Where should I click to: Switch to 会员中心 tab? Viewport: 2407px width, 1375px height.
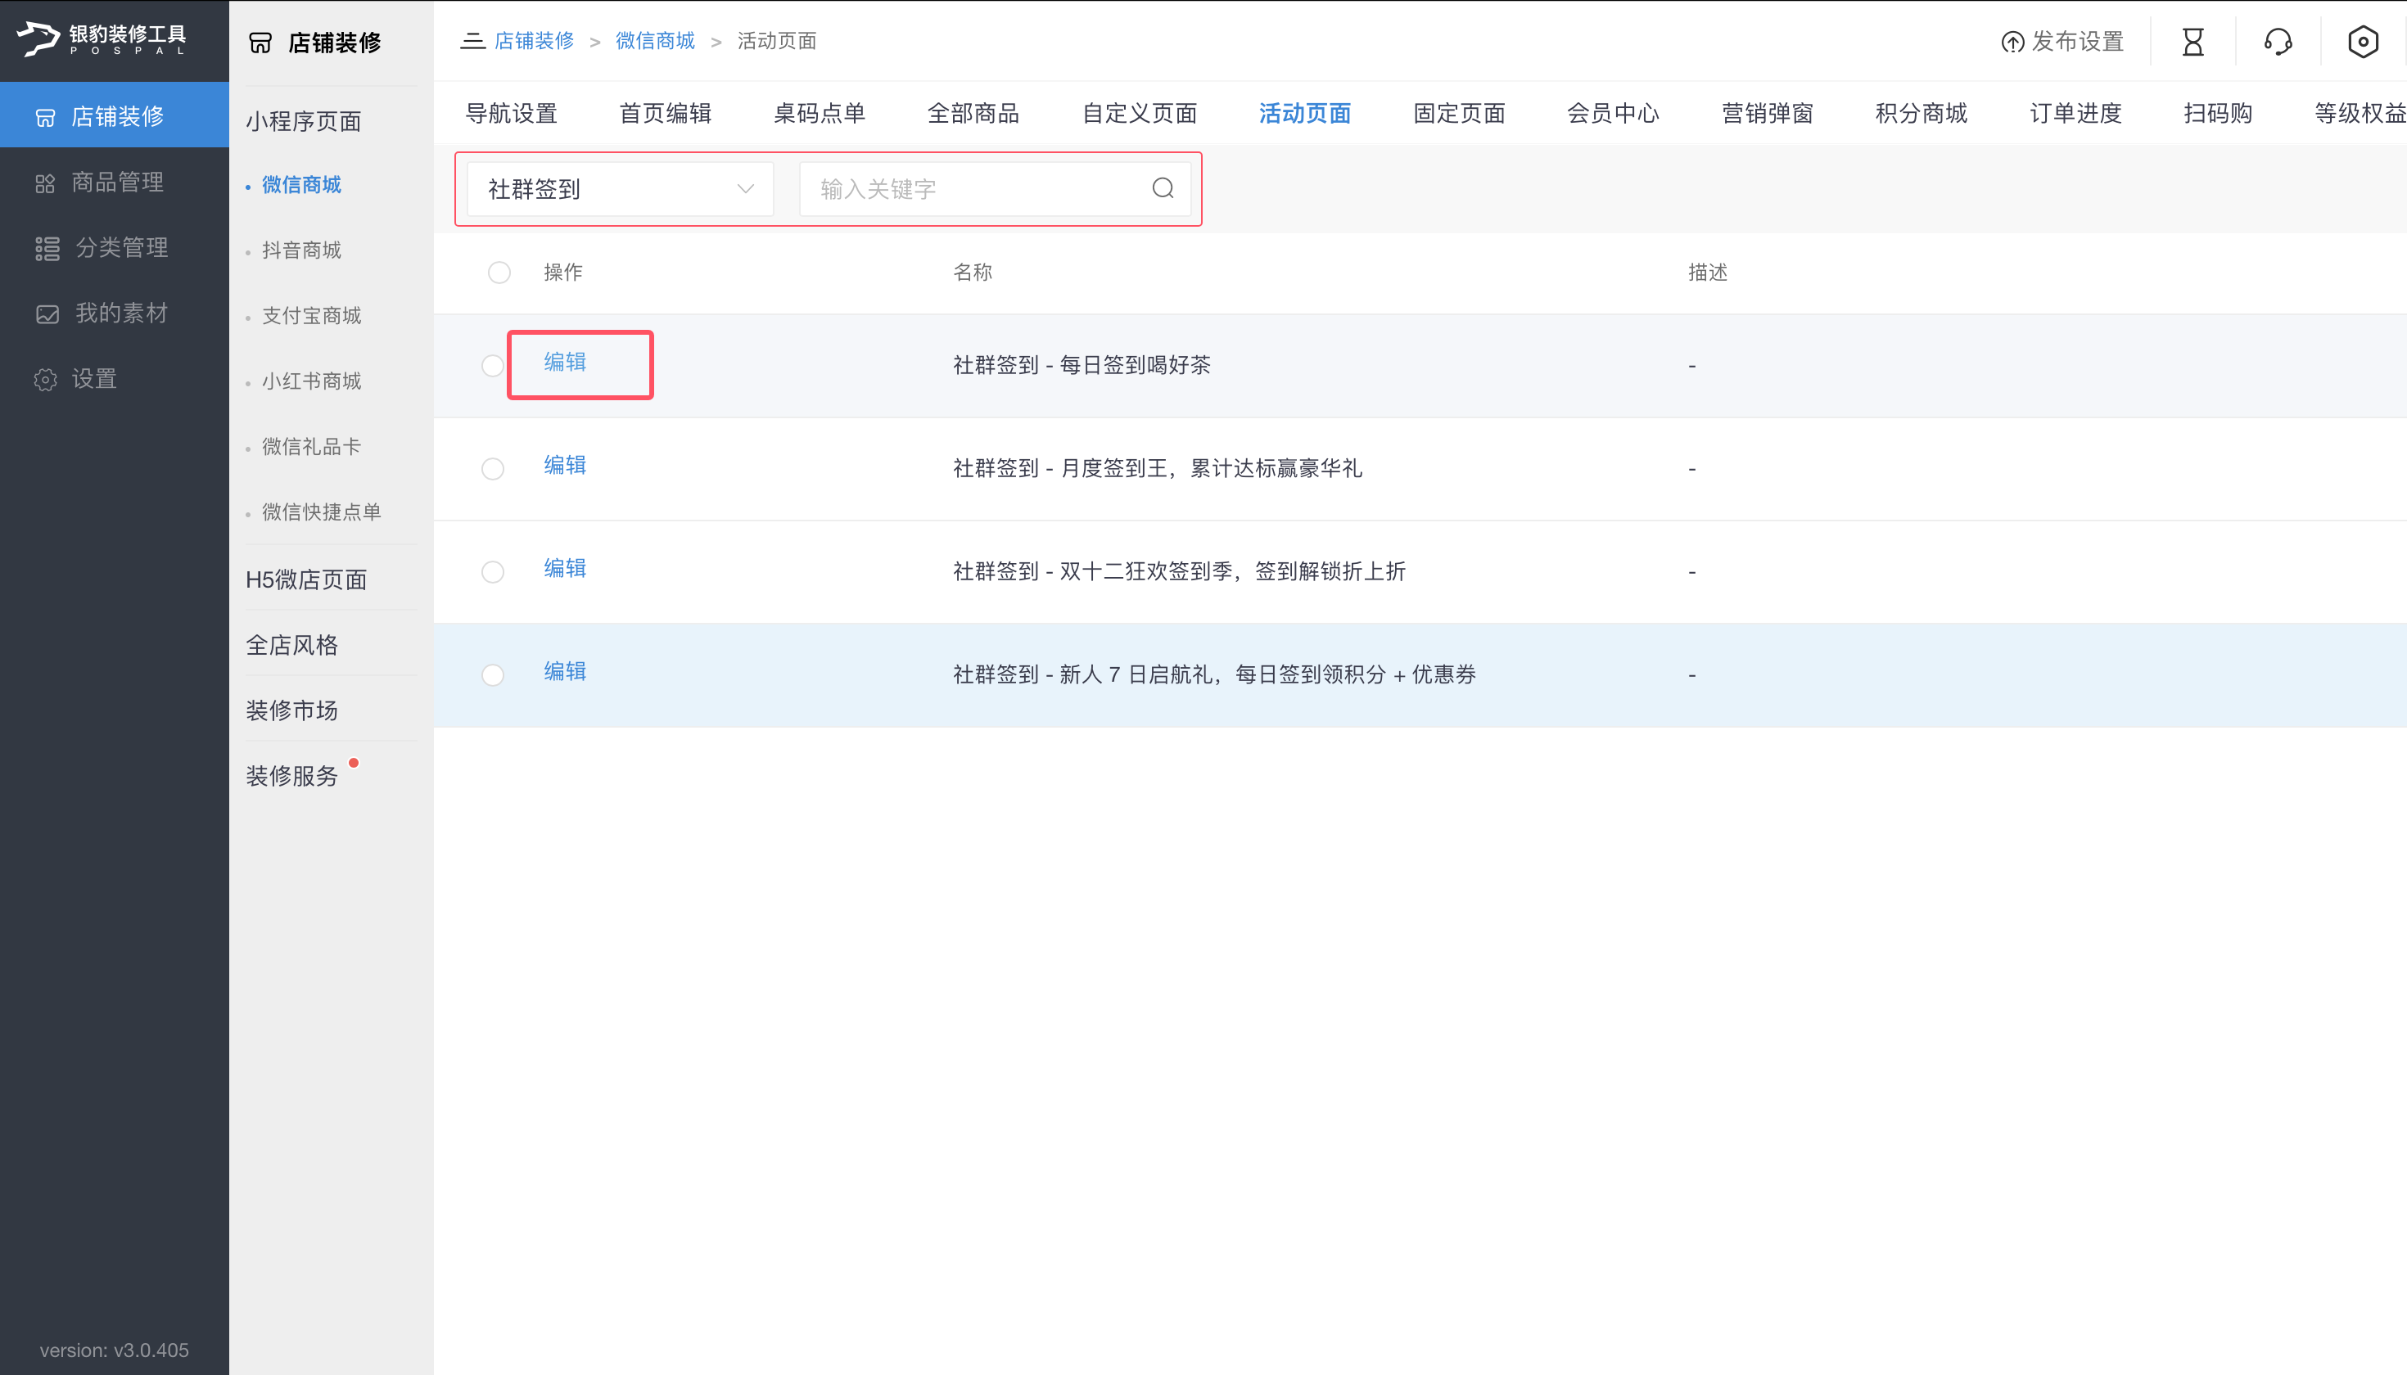click(x=1613, y=113)
